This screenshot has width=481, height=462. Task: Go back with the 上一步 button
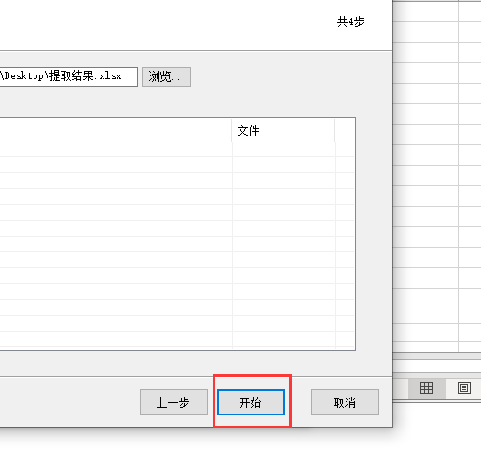coord(173,402)
